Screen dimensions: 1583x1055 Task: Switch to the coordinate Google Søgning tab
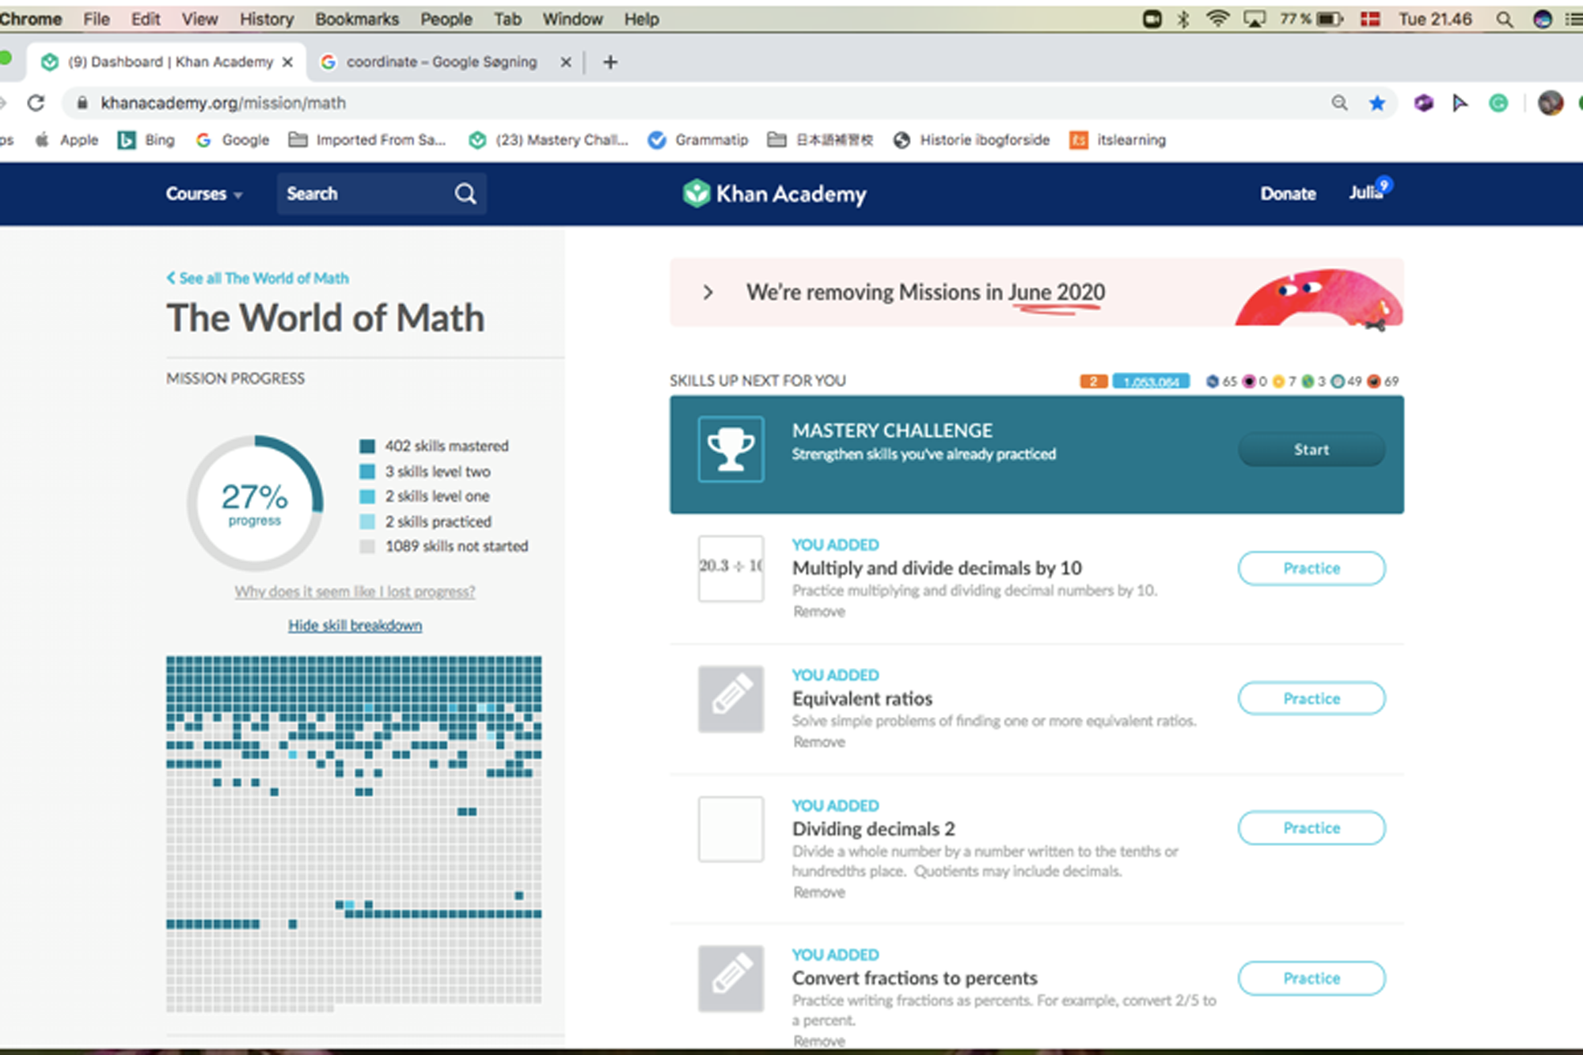pos(442,62)
